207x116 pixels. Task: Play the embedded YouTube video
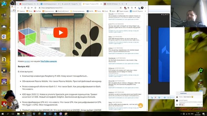coord(60,33)
